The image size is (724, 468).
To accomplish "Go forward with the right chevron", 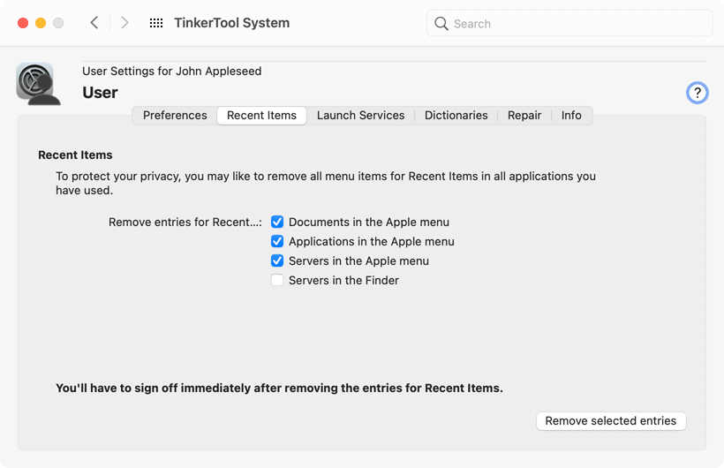I will (x=124, y=23).
